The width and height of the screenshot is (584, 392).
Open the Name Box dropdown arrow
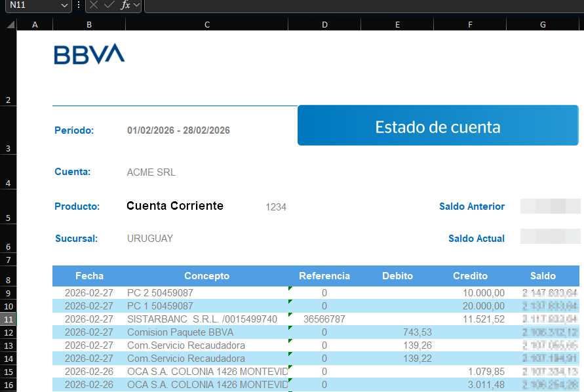pyautogui.click(x=64, y=5)
